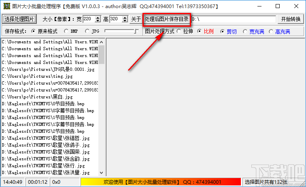Viewport: 306px width, 187px height.
Task: Close the application window
Action: coord(296,6)
